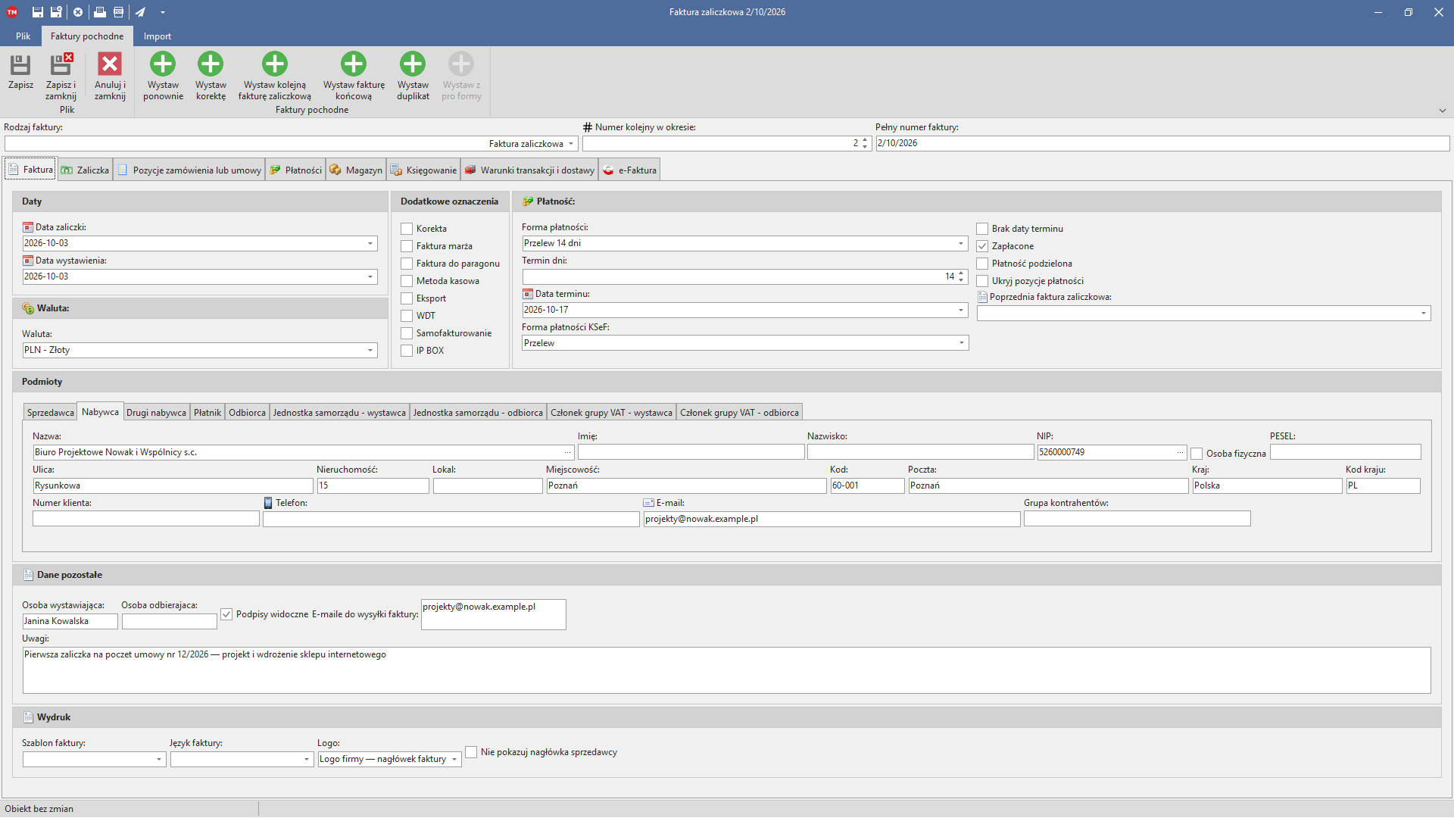Switch to the Zaliczka tab
1454x818 pixels.
[x=85, y=170]
